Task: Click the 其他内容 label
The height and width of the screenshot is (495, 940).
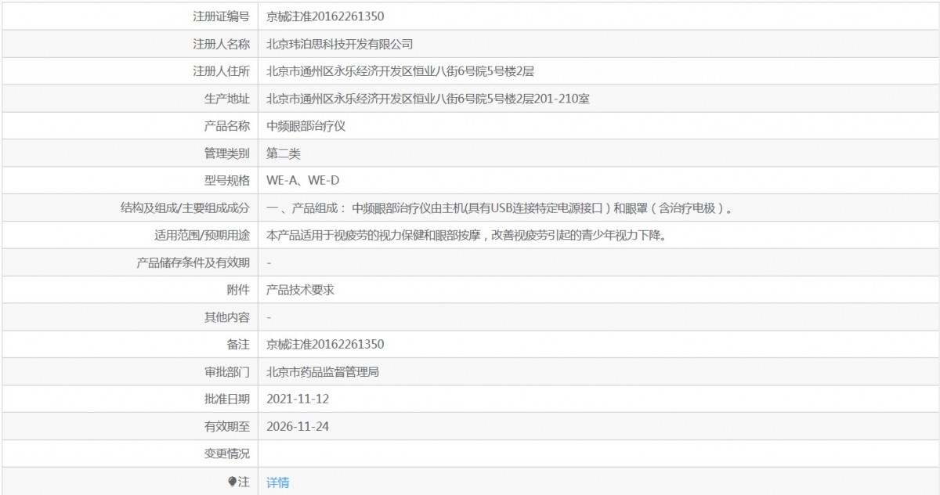Action: (226, 317)
